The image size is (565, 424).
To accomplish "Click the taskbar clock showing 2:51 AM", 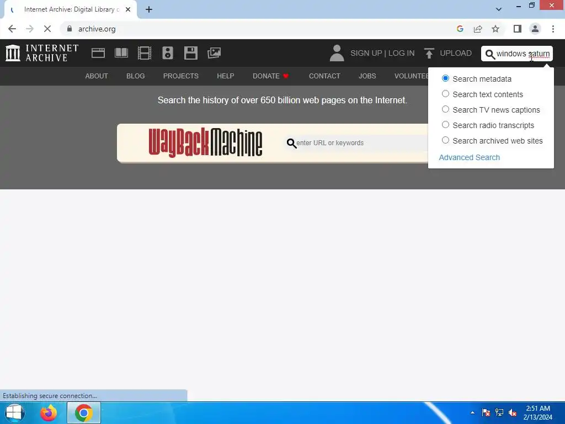I will point(538,413).
